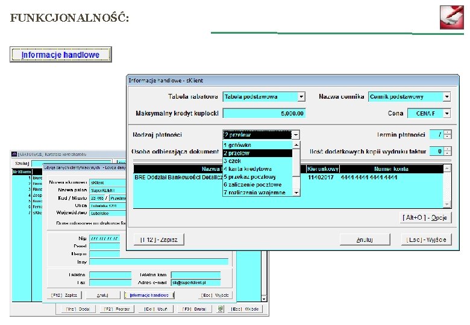Open the Tabela rabatowa dropdown
This screenshot has width=470, height=325.
pos(301,97)
